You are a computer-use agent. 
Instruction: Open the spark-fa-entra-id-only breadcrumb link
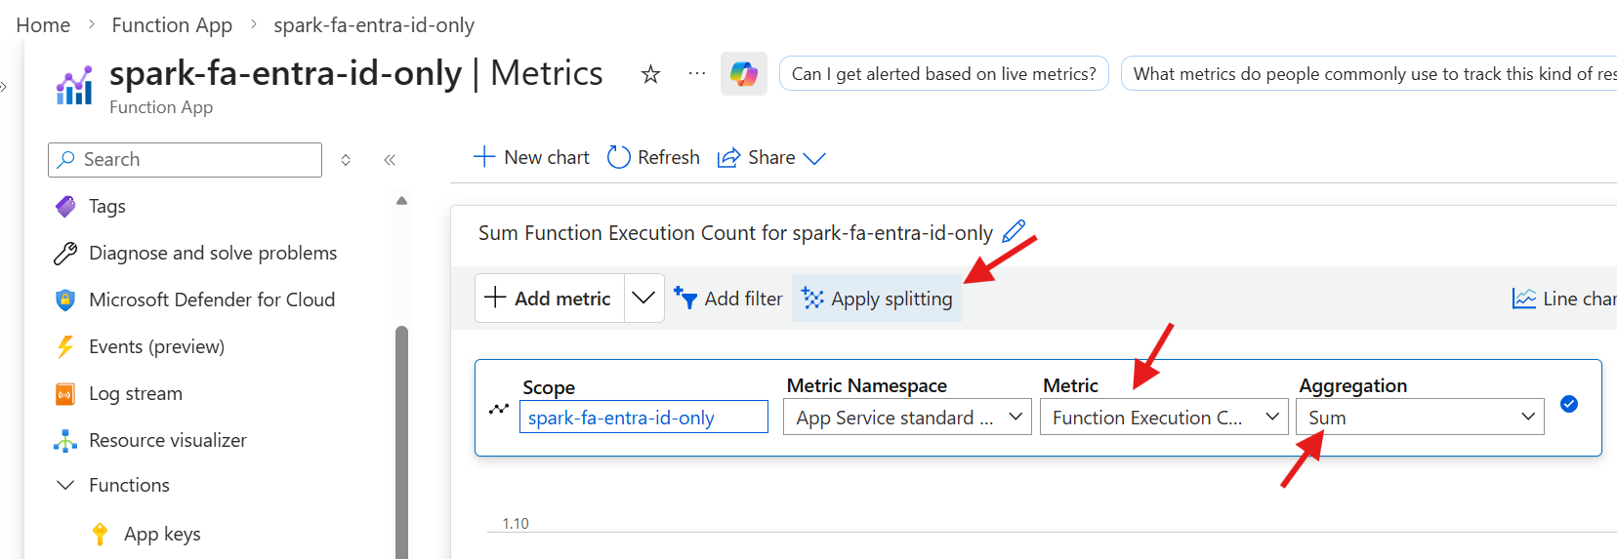(374, 25)
